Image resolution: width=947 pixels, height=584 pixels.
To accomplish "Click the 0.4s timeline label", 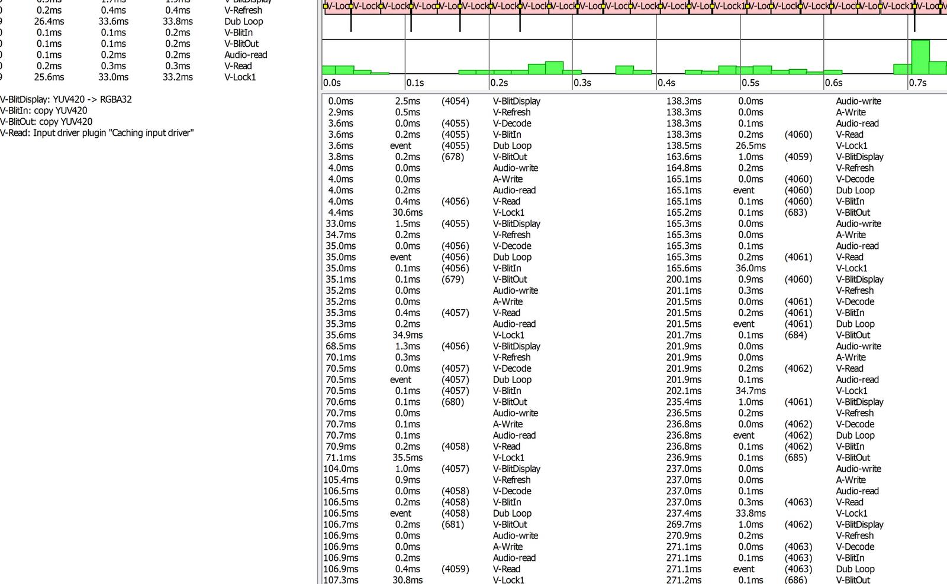I will (666, 83).
